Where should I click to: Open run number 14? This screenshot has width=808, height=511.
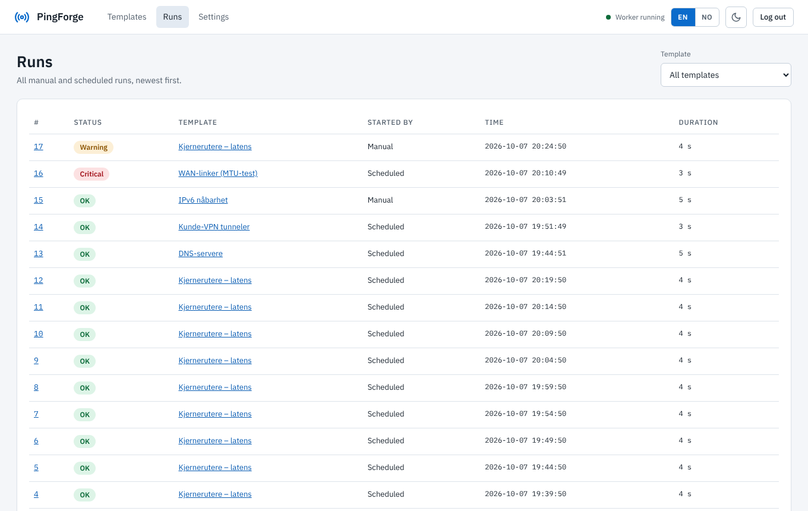[38, 227]
